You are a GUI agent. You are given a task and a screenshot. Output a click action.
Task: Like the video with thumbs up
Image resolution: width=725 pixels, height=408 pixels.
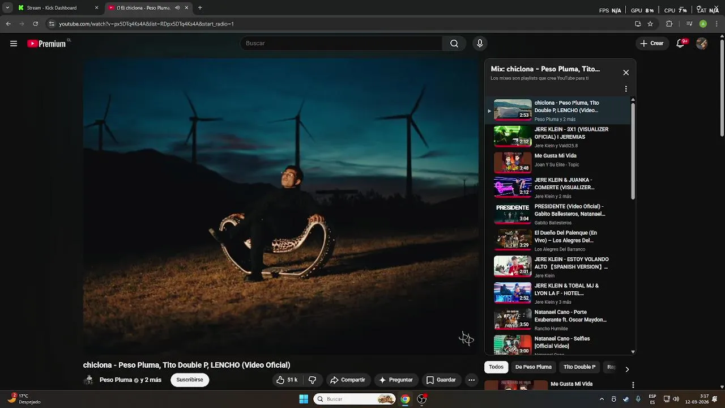pyautogui.click(x=287, y=380)
